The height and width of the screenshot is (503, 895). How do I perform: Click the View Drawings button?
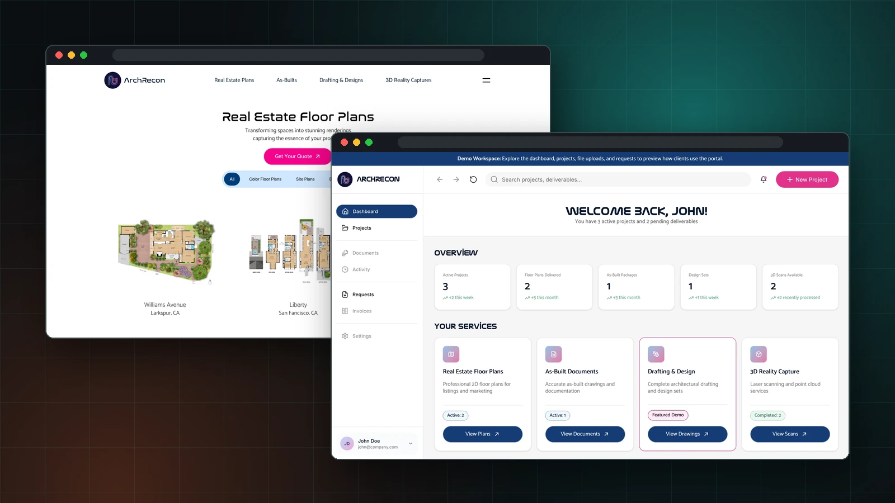tap(687, 434)
